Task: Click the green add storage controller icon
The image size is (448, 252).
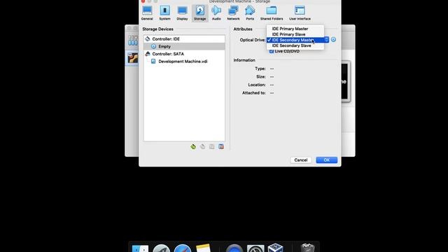Action: click(x=193, y=146)
